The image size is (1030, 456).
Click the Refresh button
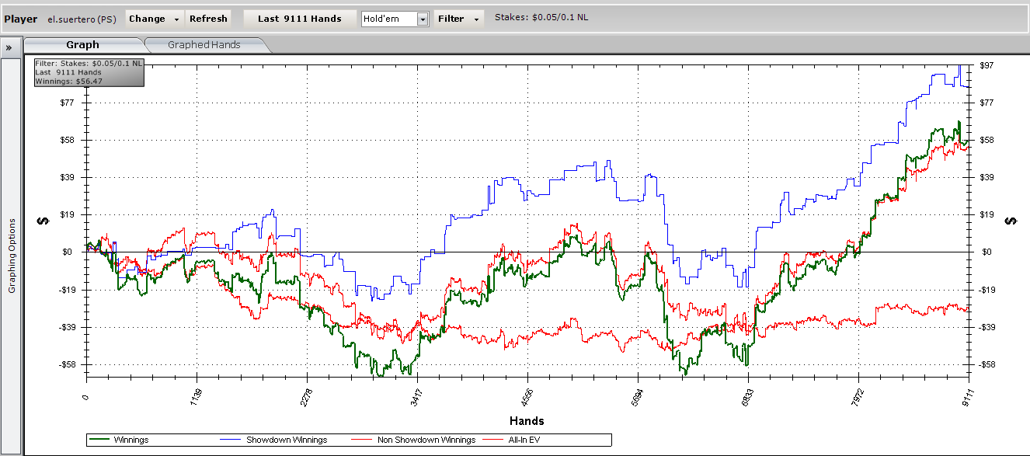(x=208, y=19)
